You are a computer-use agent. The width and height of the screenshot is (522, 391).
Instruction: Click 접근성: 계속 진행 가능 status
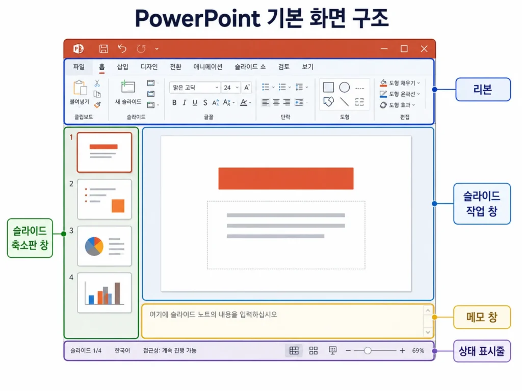(x=170, y=351)
